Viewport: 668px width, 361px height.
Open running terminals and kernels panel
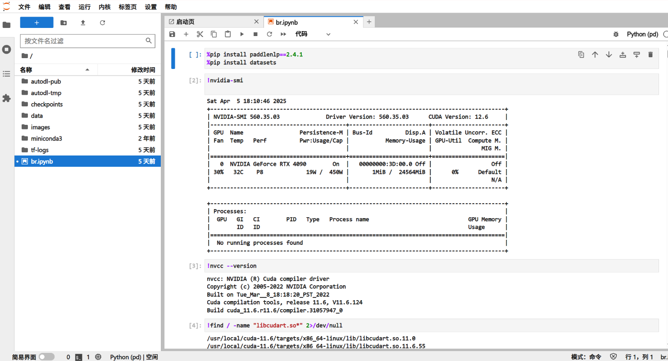6,49
